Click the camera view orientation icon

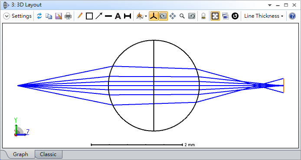[140, 16]
